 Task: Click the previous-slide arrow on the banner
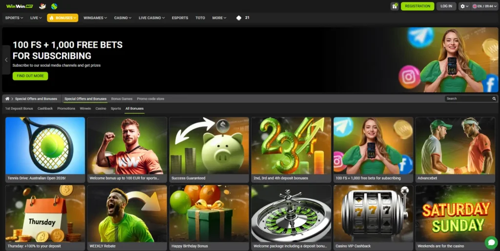click(x=6, y=60)
